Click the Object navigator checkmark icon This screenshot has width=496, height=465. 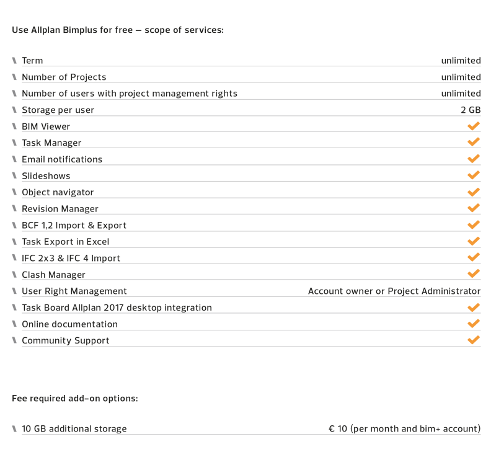pyautogui.click(x=474, y=192)
